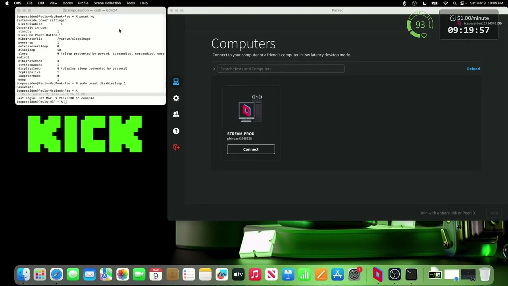Screen dimensions: 508x286
Task: Open Spotlight search in menu bar
Action: click(x=455, y=3)
